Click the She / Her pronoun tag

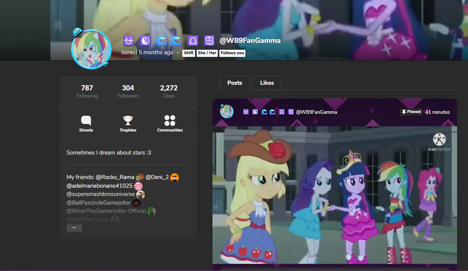207,53
